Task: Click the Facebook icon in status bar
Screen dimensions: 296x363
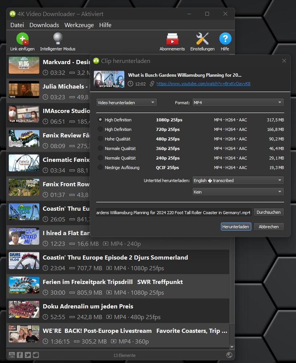Action: pos(20,355)
